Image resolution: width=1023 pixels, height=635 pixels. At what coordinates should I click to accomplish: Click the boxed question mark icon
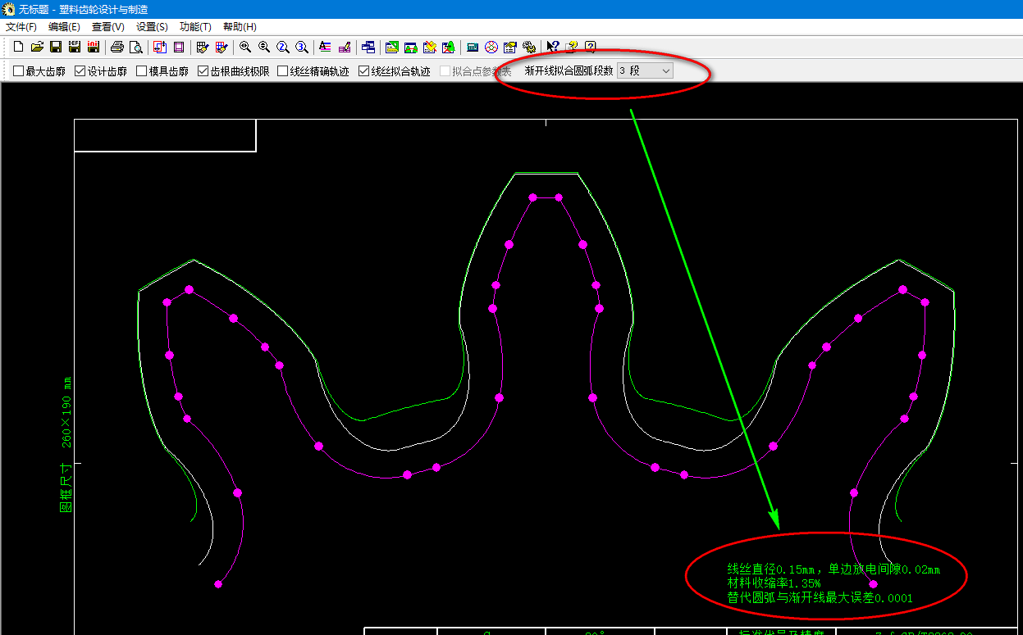(x=591, y=47)
